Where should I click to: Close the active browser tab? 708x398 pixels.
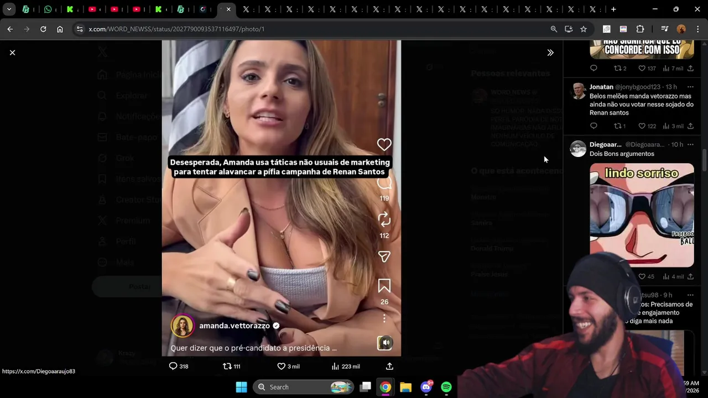(228, 9)
